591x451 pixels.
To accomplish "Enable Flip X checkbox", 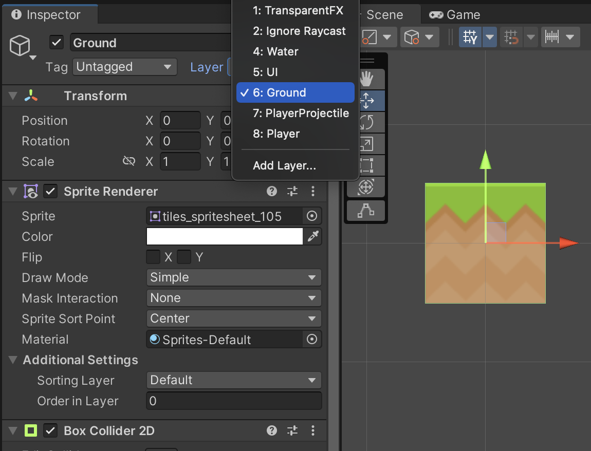I will coord(153,257).
